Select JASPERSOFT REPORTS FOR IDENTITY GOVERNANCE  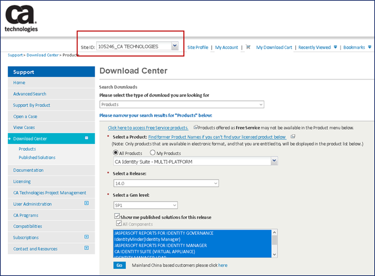pos(193,233)
